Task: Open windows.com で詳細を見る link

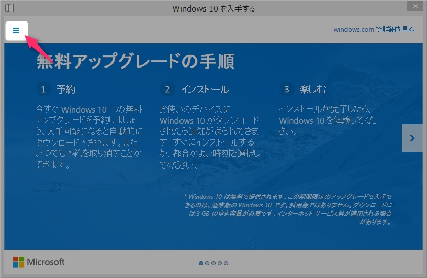Action: tap(374, 29)
